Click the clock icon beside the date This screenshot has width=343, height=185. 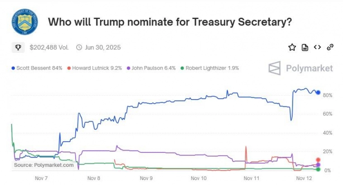(x=79, y=47)
